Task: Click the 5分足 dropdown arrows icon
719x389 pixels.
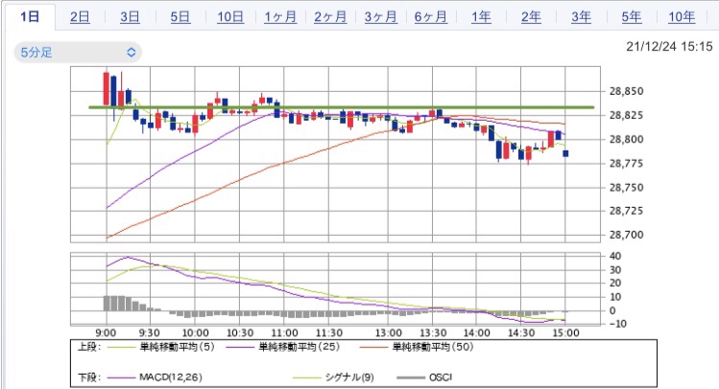Action: click(x=132, y=52)
